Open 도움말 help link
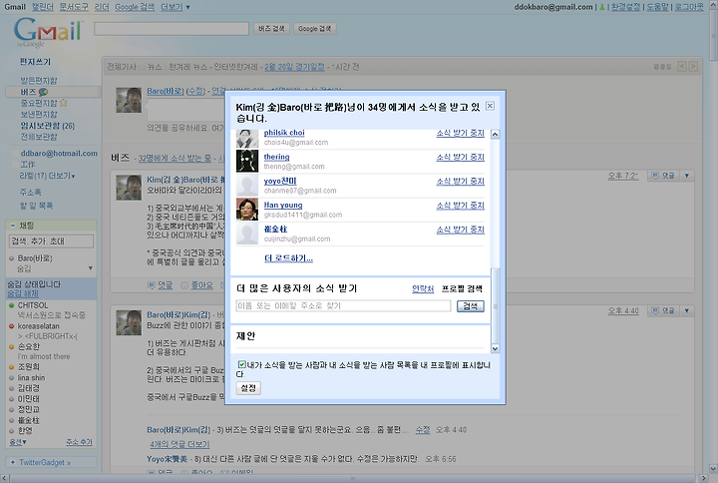The image size is (718, 483). pyautogui.click(x=657, y=7)
